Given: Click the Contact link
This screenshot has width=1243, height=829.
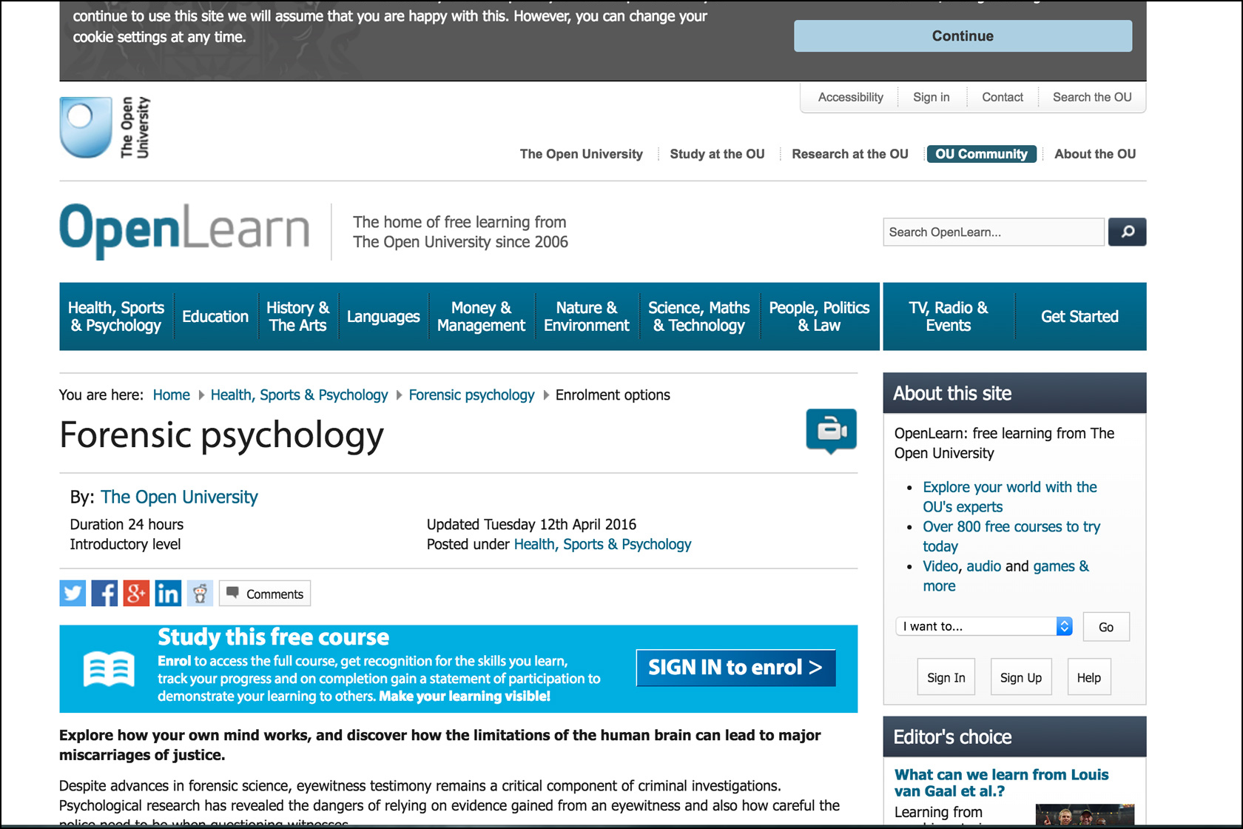Looking at the screenshot, I should click(x=1002, y=97).
